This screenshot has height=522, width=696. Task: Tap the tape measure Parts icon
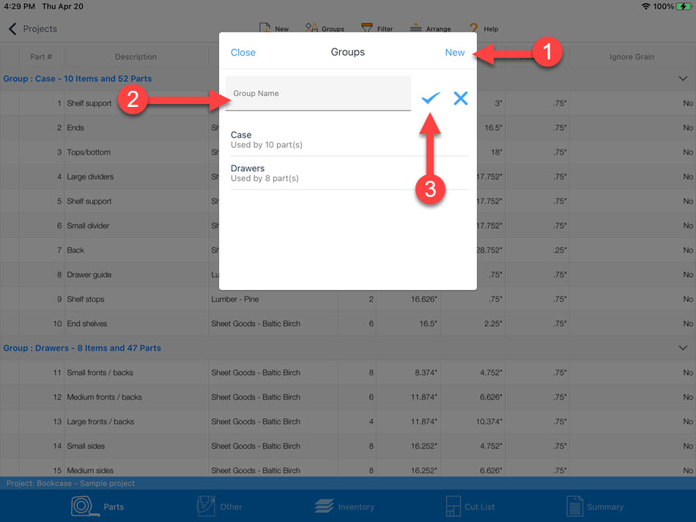tap(85, 506)
